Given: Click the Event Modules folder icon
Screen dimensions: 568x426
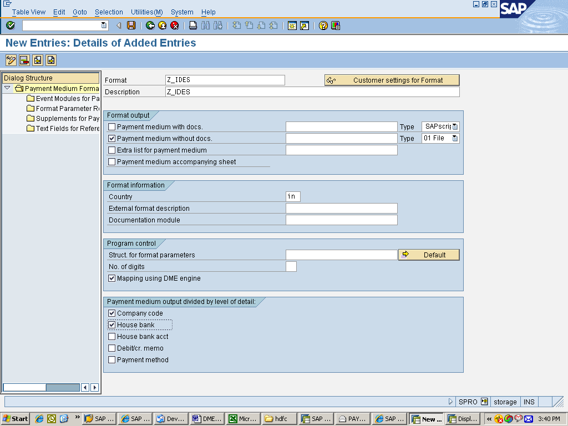Looking at the screenshot, I should pos(31,99).
